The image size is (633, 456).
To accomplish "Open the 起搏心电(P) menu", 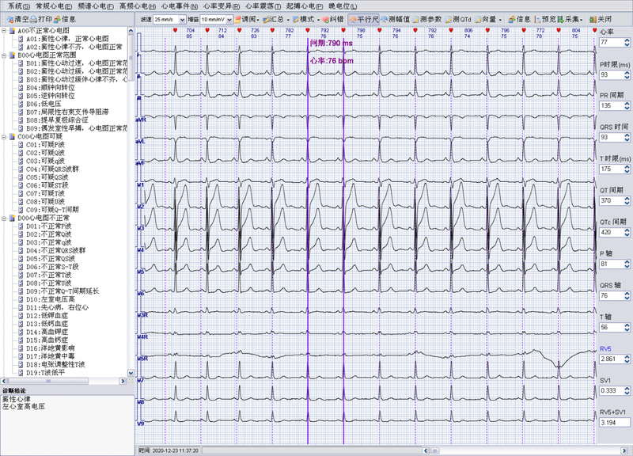I will (x=305, y=6).
